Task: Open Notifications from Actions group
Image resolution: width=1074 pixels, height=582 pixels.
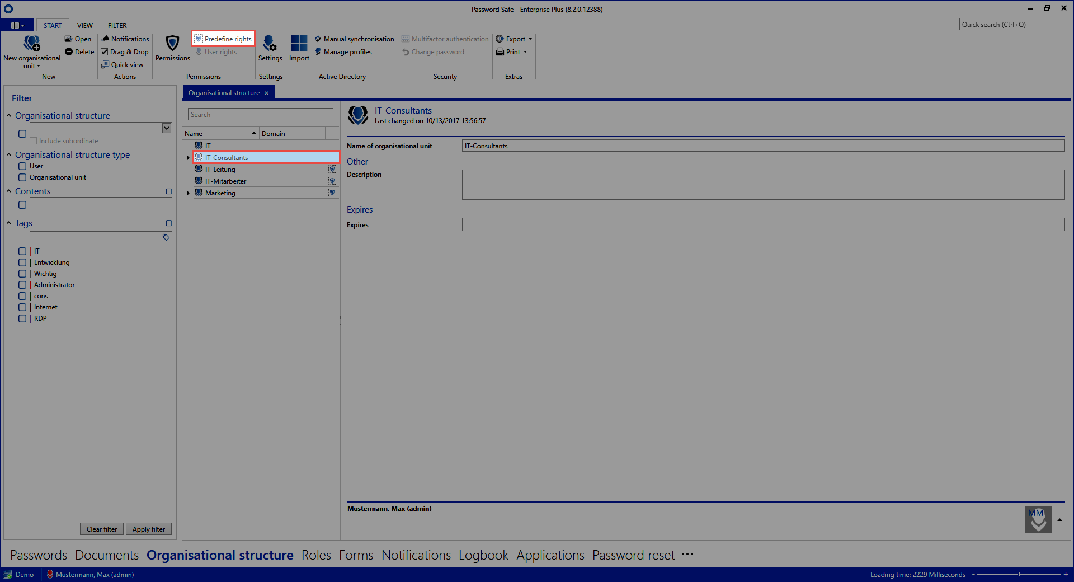Action: 125,39
